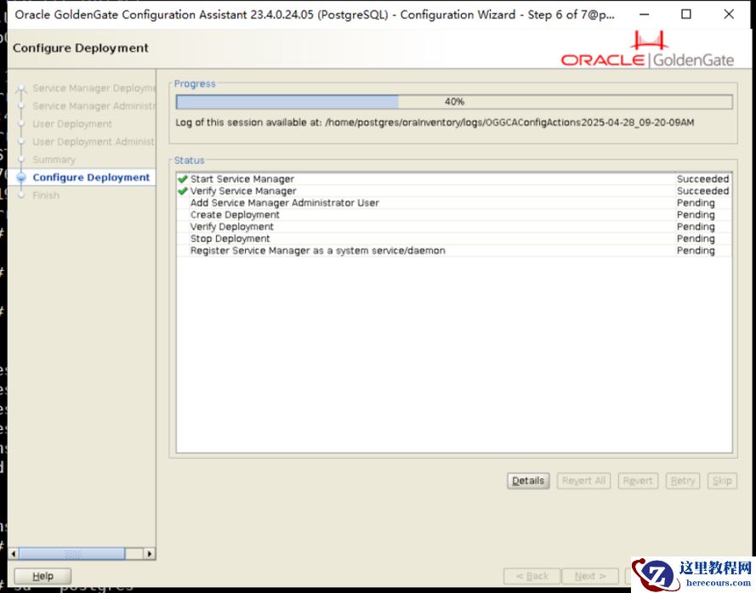Click the Revert button

pos(638,481)
